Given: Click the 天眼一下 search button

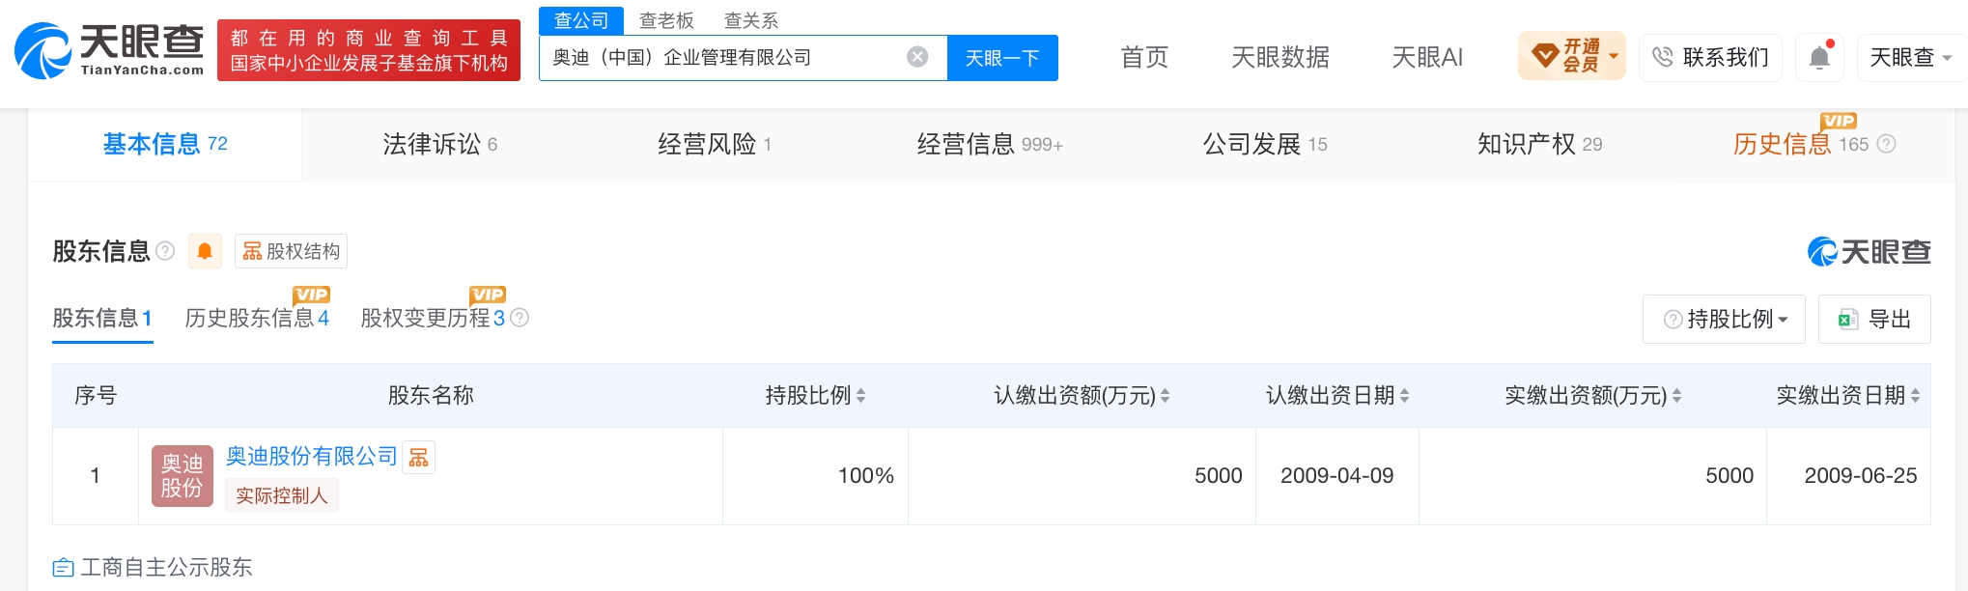Looking at the screenshot, I should (1002, 58).
